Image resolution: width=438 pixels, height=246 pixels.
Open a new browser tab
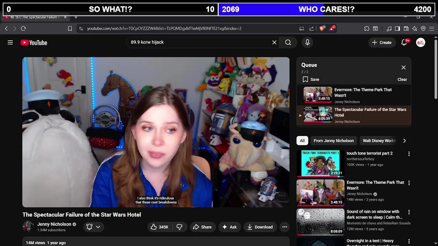76,17
